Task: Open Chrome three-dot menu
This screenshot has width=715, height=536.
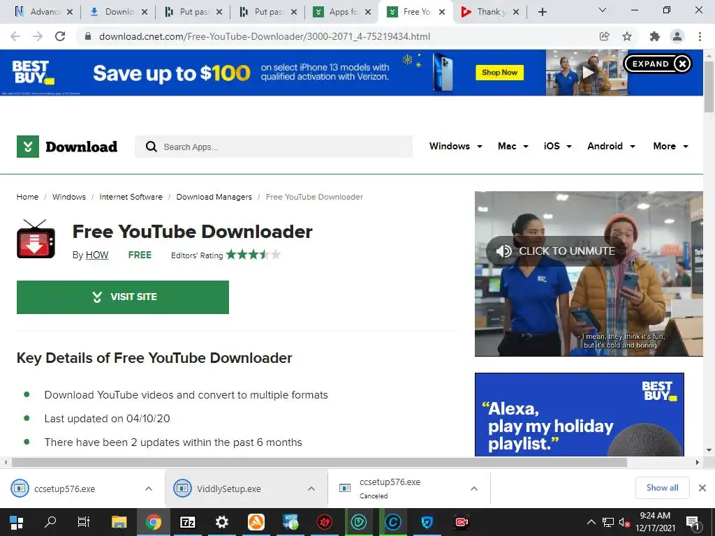Action: [x=700, y=36]
